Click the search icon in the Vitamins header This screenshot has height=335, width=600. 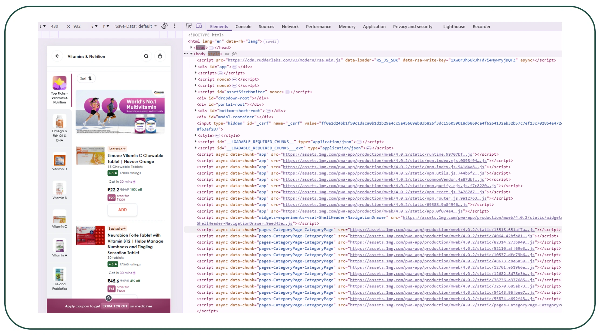(x=146, y=56)
